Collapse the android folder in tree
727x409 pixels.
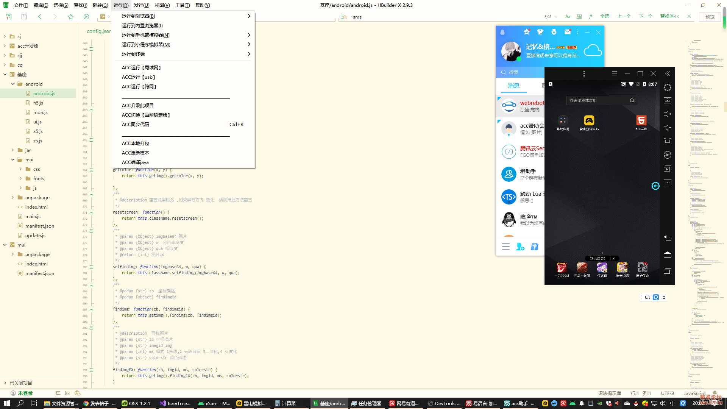coord(13,84)
